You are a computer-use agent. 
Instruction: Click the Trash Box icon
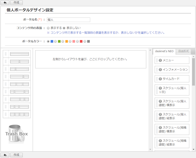click(17, 134)
